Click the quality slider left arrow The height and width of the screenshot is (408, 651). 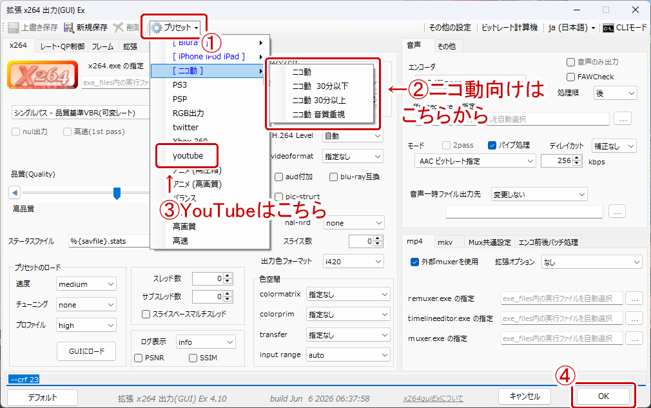pos(15,193)
